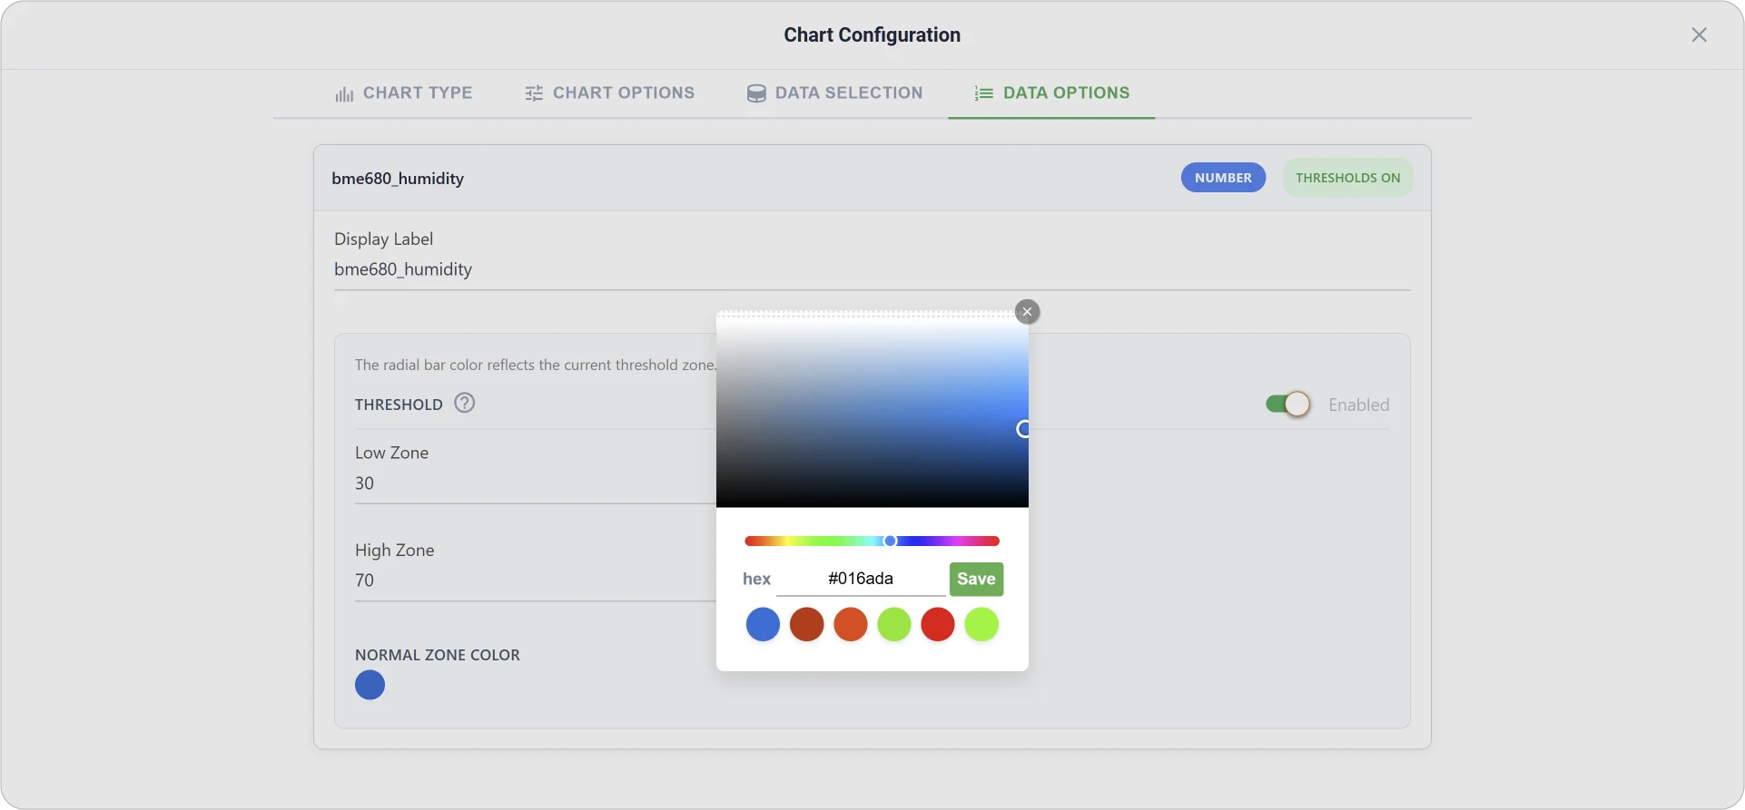1745x810 pixels.
Task: Click the database icon beside Data Selection
Action: [756, 93]
